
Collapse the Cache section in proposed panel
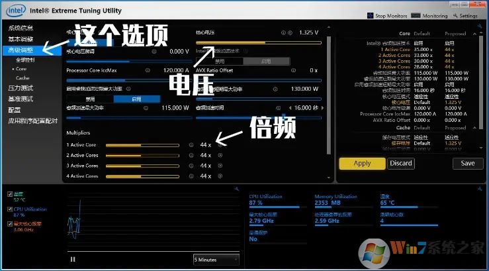point(474,128)
